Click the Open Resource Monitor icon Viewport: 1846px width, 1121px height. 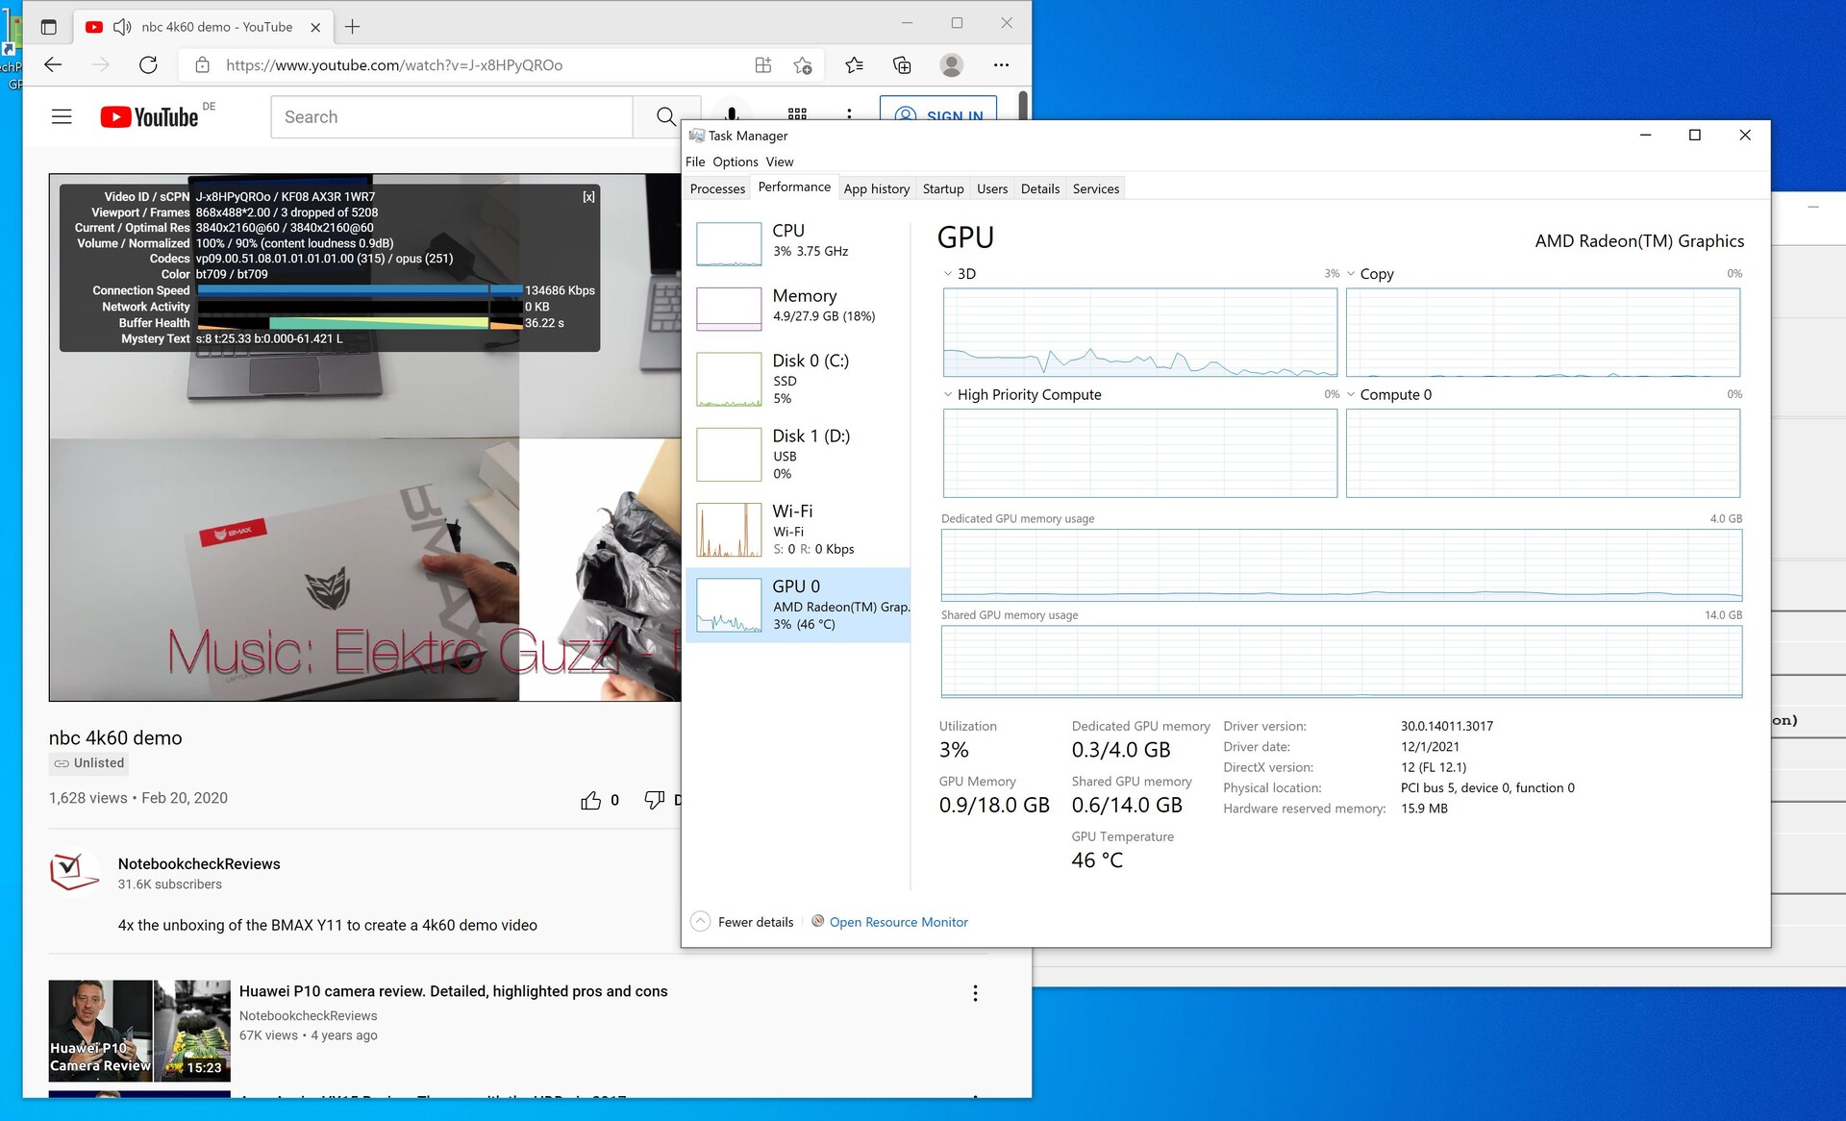click(818, 921)
